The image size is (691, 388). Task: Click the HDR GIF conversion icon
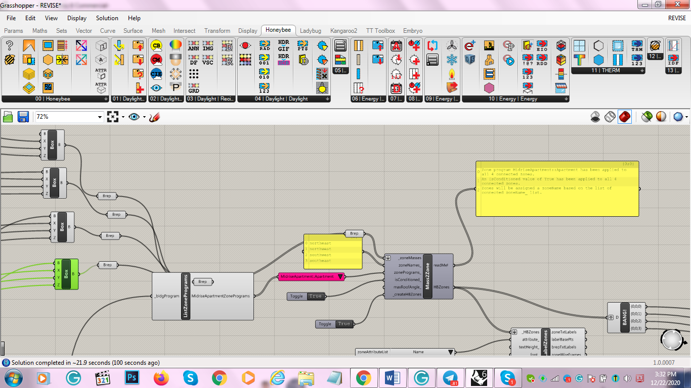tap(283, 45)
